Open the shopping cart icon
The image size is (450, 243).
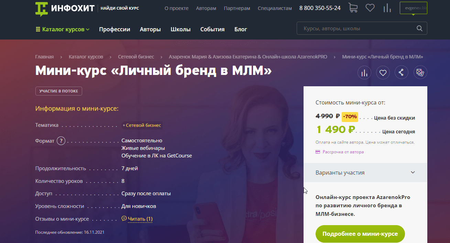tap(353, 8)
